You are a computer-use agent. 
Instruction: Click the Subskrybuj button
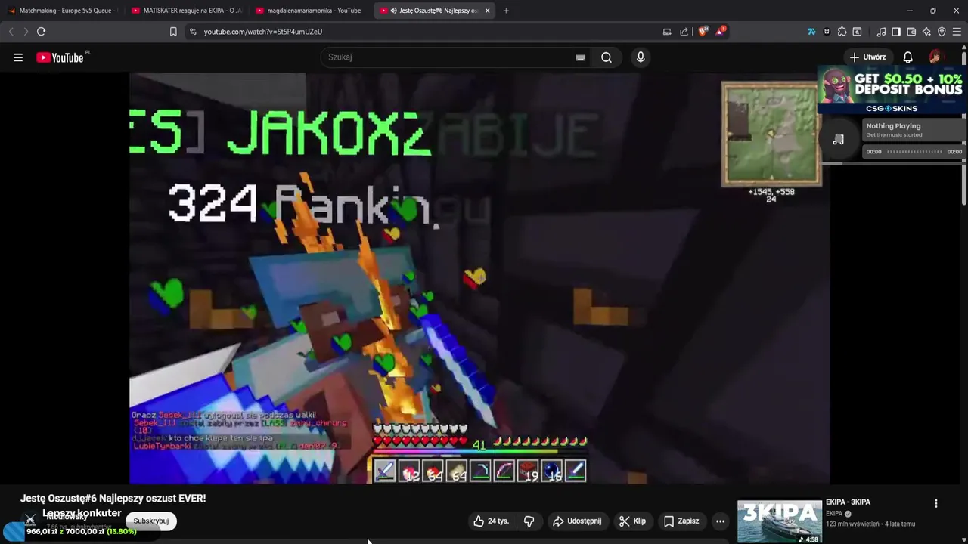click(150, 521)
